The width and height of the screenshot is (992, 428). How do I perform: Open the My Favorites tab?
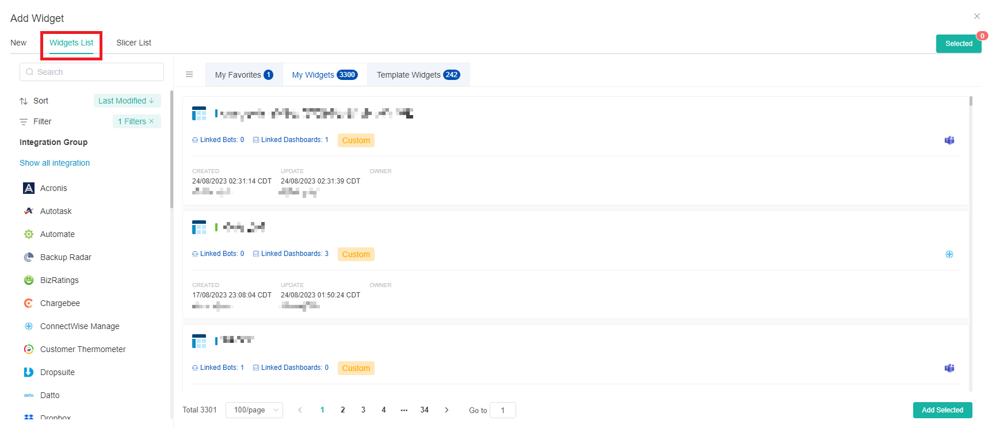[x=244, y=75]
